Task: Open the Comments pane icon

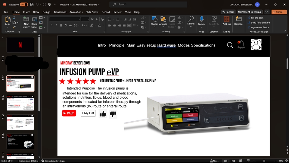Action: (266, 12)
